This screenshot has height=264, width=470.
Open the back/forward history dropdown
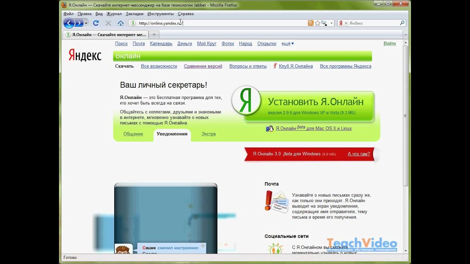[86, 23]
